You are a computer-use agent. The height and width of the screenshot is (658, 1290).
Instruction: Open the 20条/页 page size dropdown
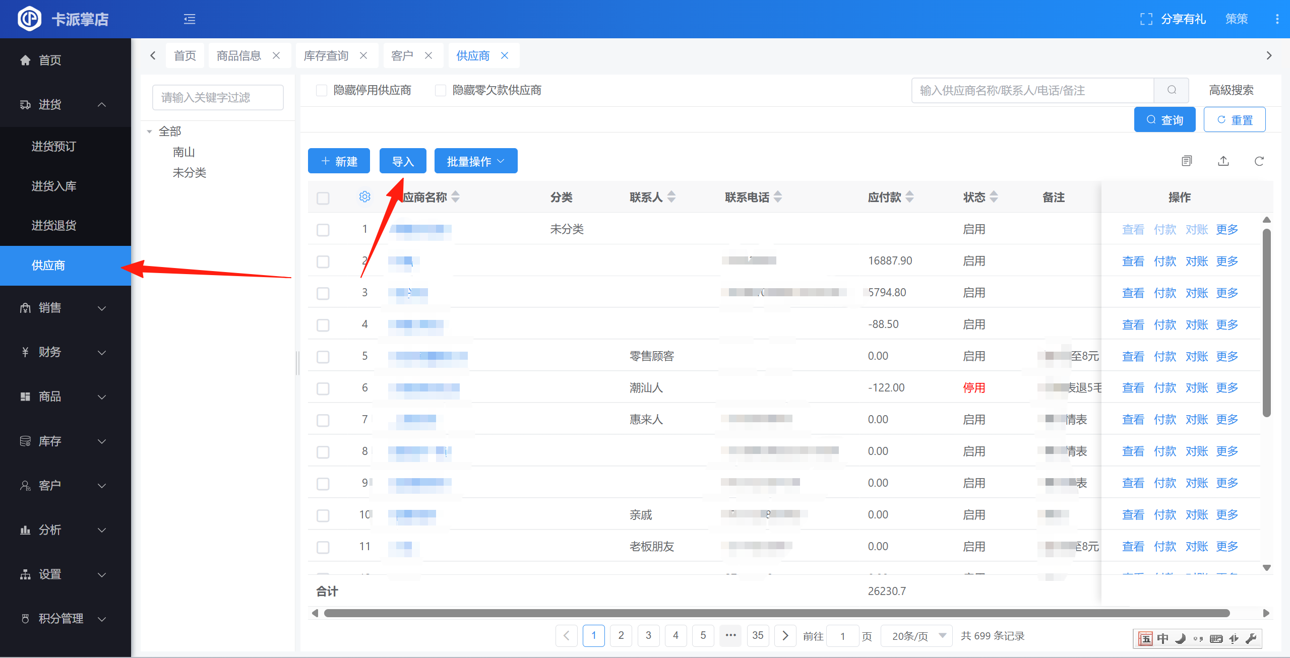click(916, 636)
